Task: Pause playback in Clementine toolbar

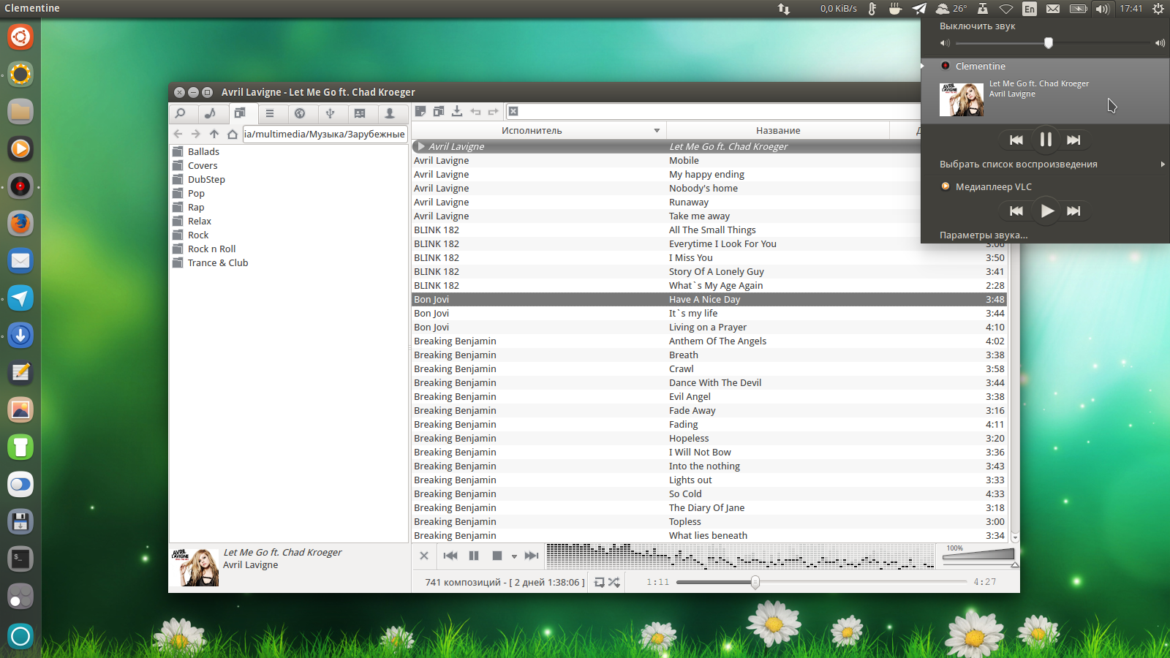Action: coord(474,556)
